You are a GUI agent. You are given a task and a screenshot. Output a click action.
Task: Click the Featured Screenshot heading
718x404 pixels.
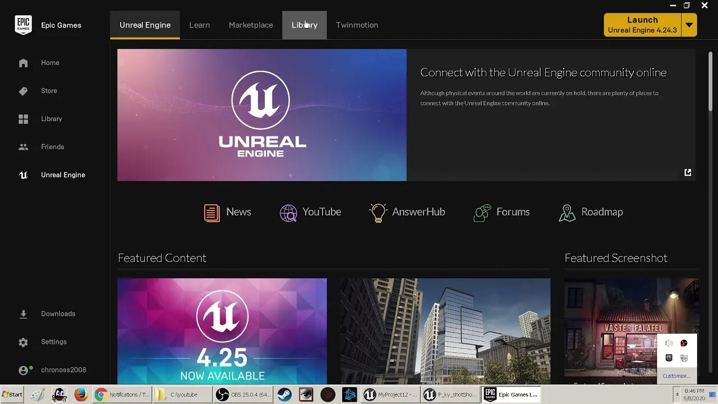[616, 258]
